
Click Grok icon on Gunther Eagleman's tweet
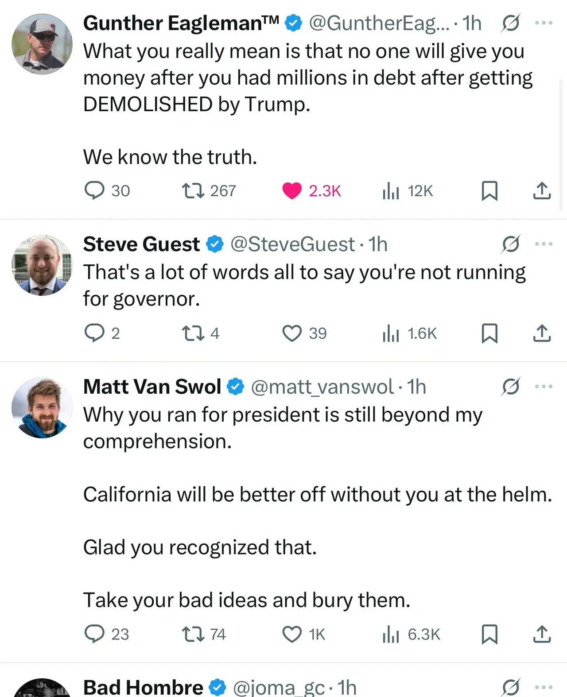pos(510,23)
